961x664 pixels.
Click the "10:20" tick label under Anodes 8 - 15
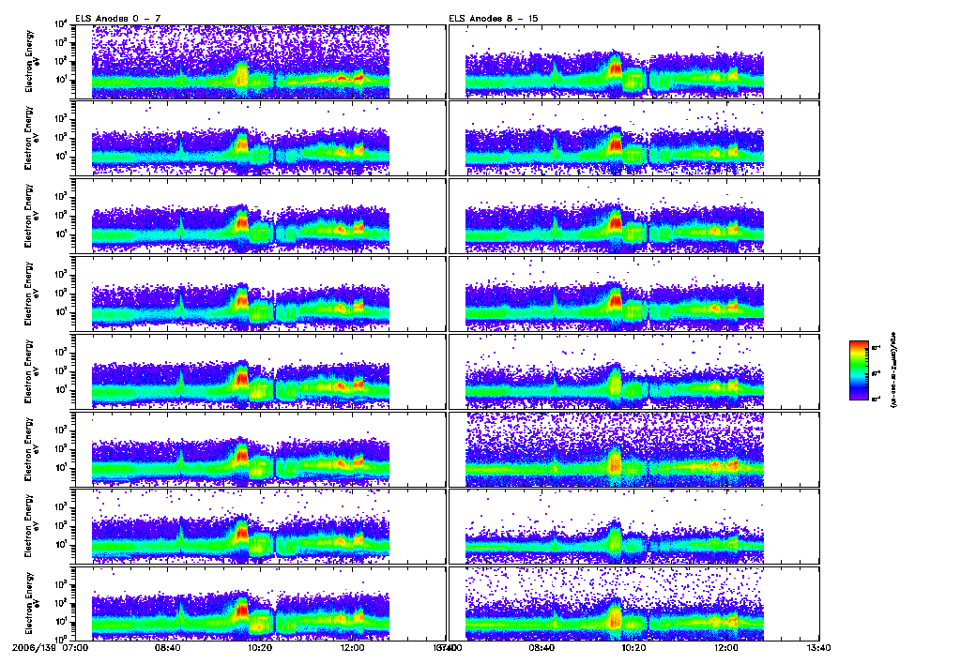click(633, 647)
